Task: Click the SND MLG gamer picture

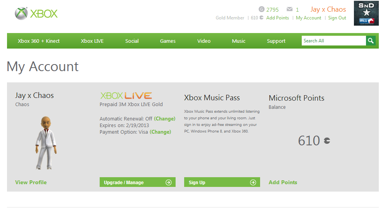Action: [x=366, y=13]
